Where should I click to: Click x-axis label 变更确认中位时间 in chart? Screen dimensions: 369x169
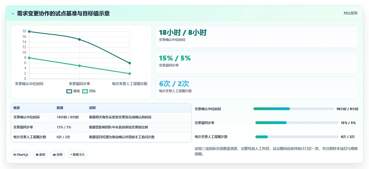[x=29, y=84]
